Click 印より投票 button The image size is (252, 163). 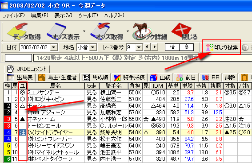pos(222,47)
